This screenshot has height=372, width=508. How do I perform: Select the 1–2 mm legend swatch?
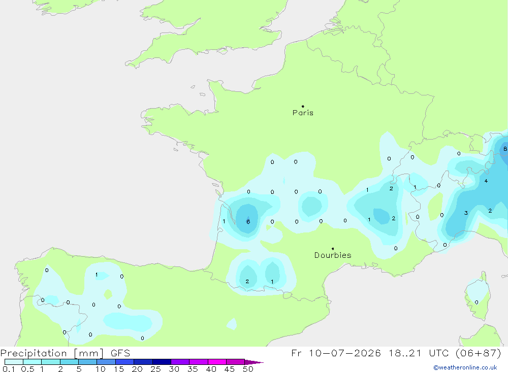pos(51,362)
